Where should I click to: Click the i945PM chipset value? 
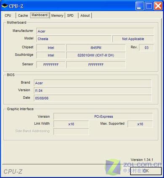(x=96, y=48)
